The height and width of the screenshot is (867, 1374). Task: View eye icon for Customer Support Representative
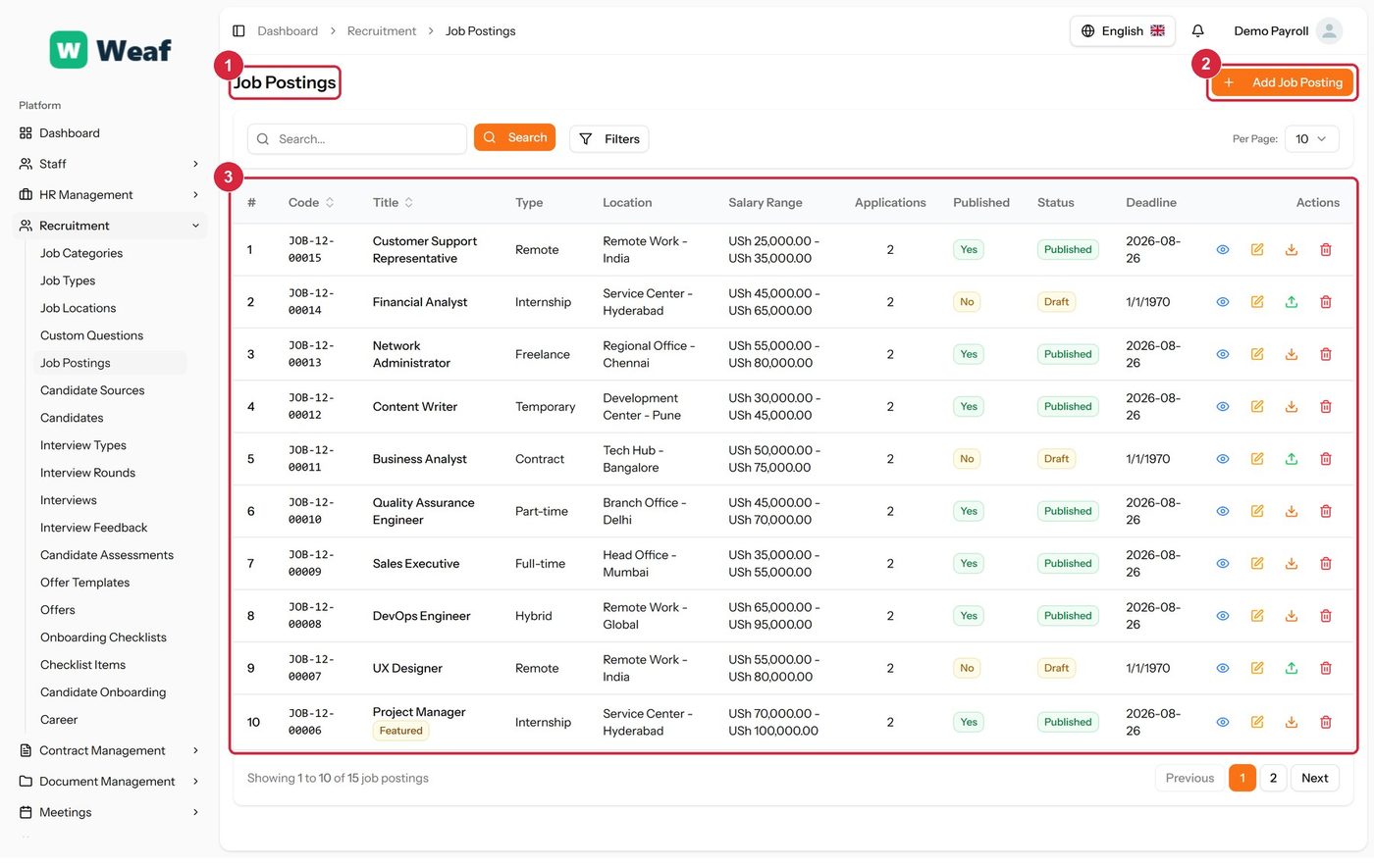coord(1223,250)
